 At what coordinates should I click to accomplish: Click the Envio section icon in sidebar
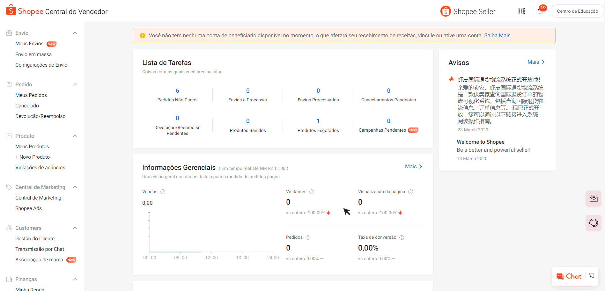point(8,33)
